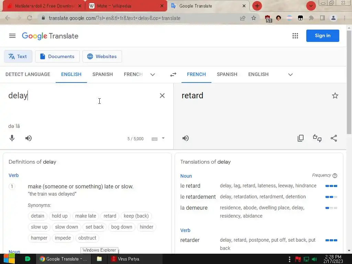Click translation la demeure

(x=194, y=208)
